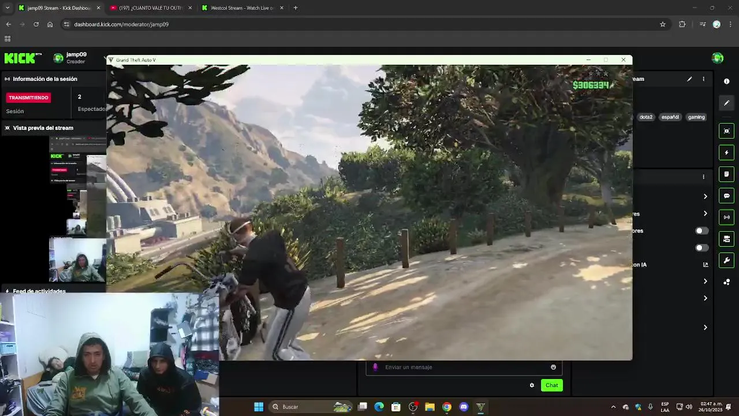Bookmark this page with the star icon

coord(663,24)
